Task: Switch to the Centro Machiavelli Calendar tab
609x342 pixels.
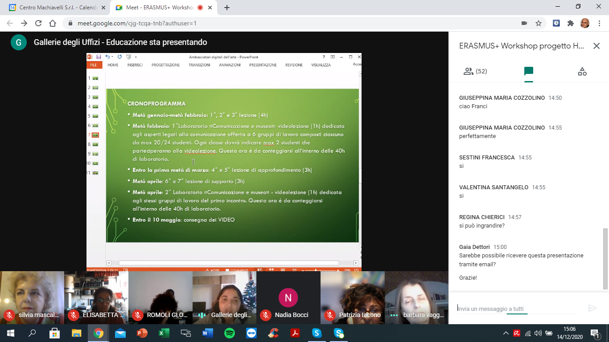Action: (55, 8)
